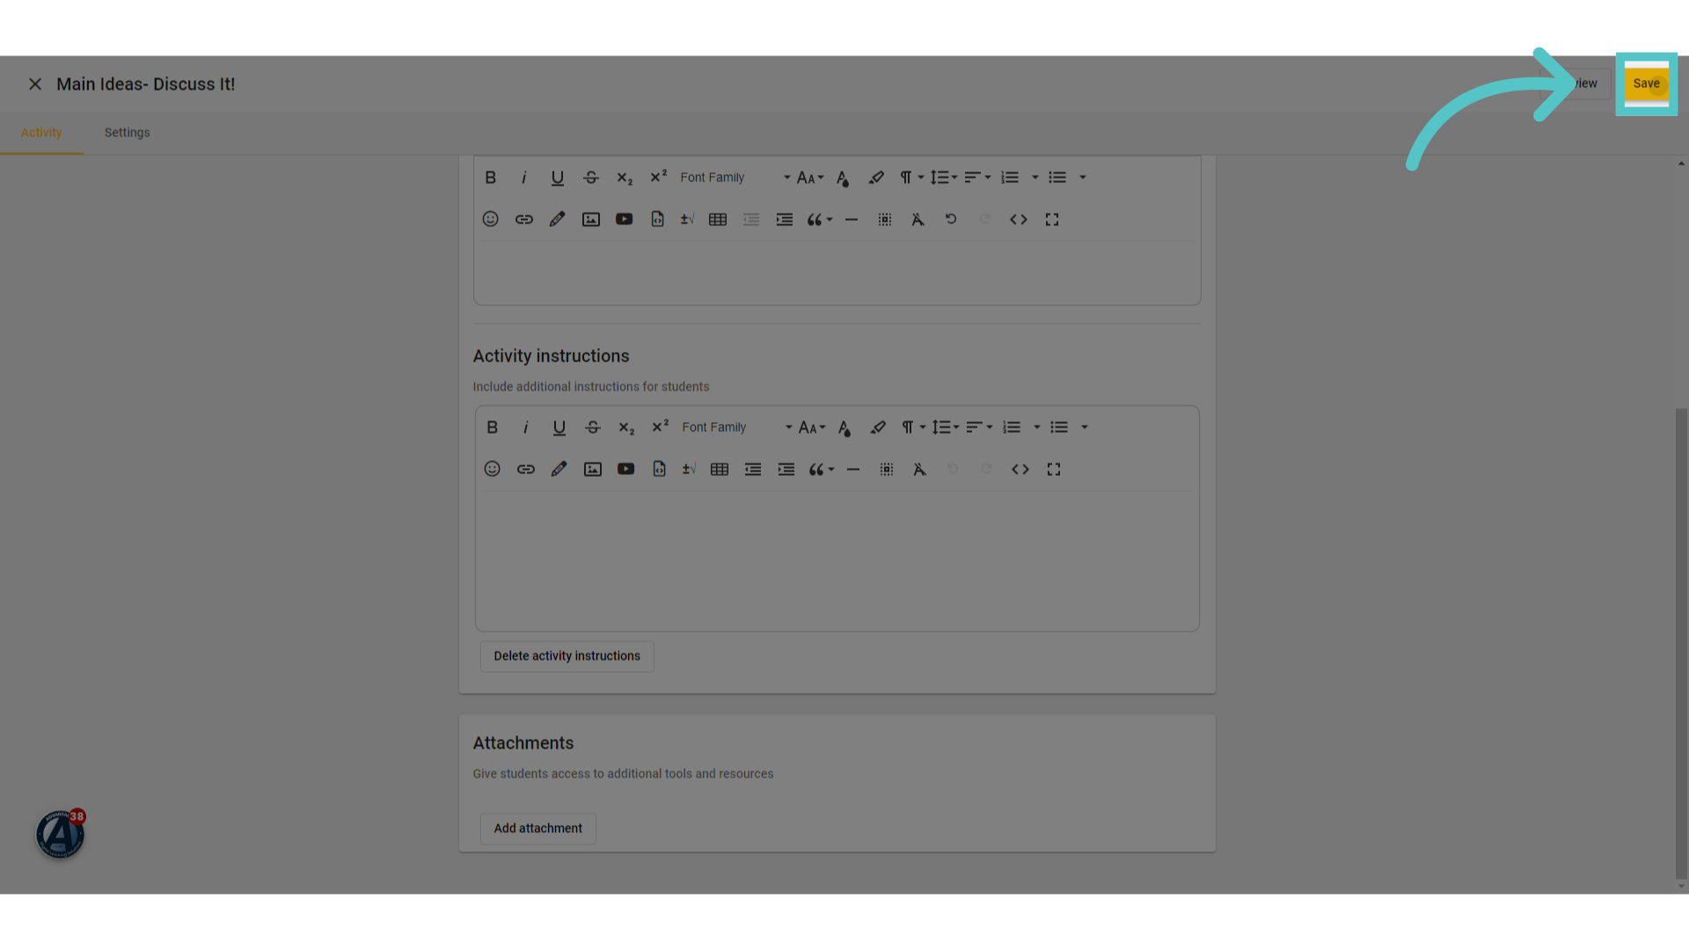Open quote dropdown in Activity instructions editor
The image size is (1689, 950).
[821, 469]
